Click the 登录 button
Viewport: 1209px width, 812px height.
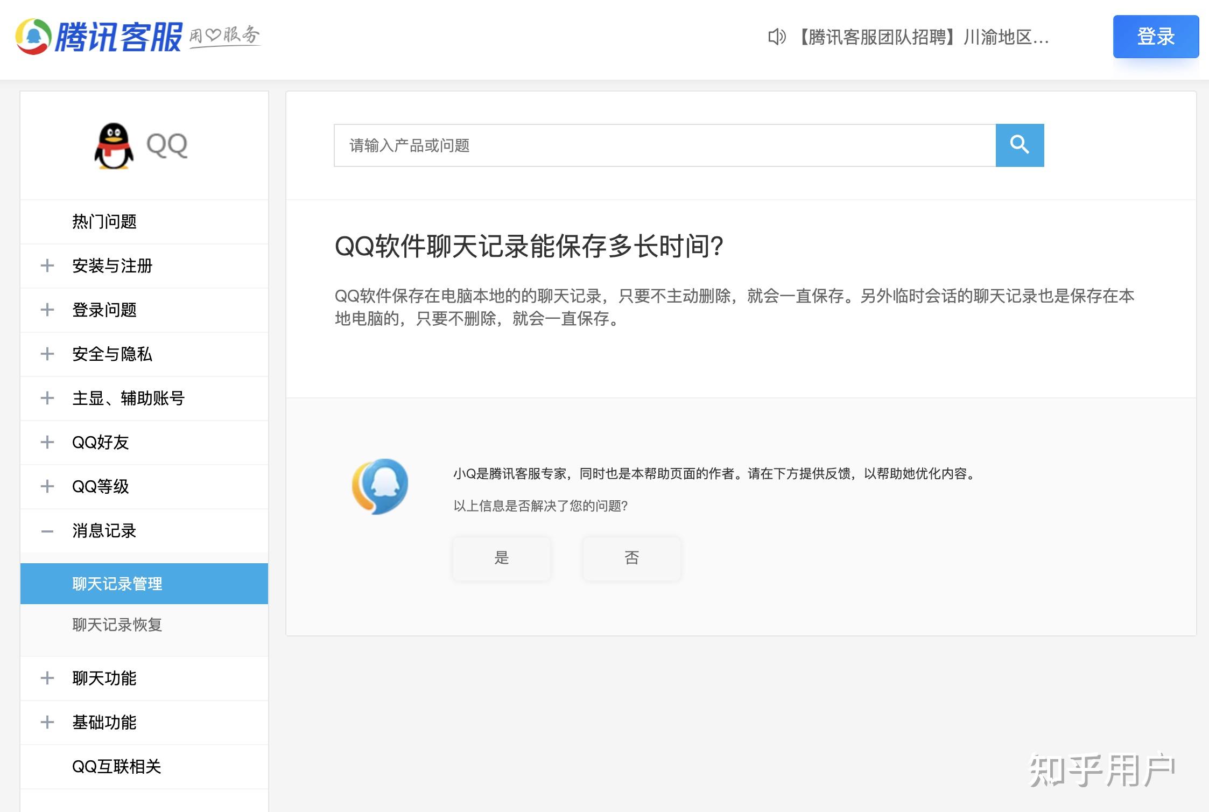[1155, 38]
